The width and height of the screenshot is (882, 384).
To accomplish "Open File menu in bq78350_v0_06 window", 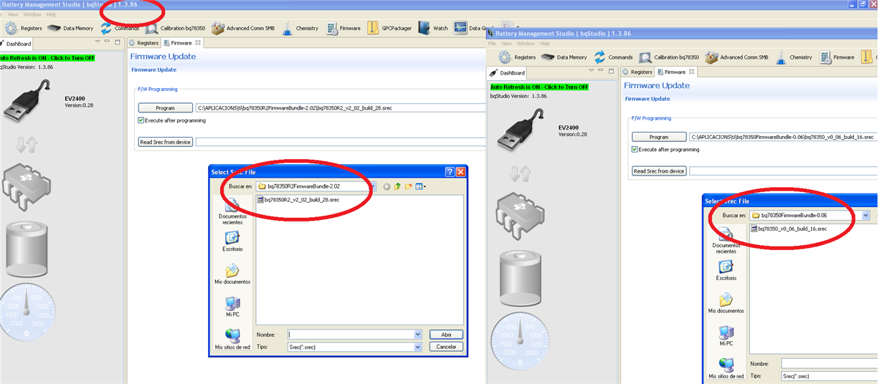I will click(x=493, y=44).
